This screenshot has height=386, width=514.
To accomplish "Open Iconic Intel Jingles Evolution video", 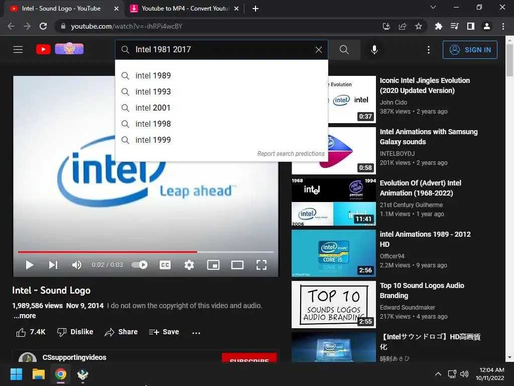I will 425,85.
